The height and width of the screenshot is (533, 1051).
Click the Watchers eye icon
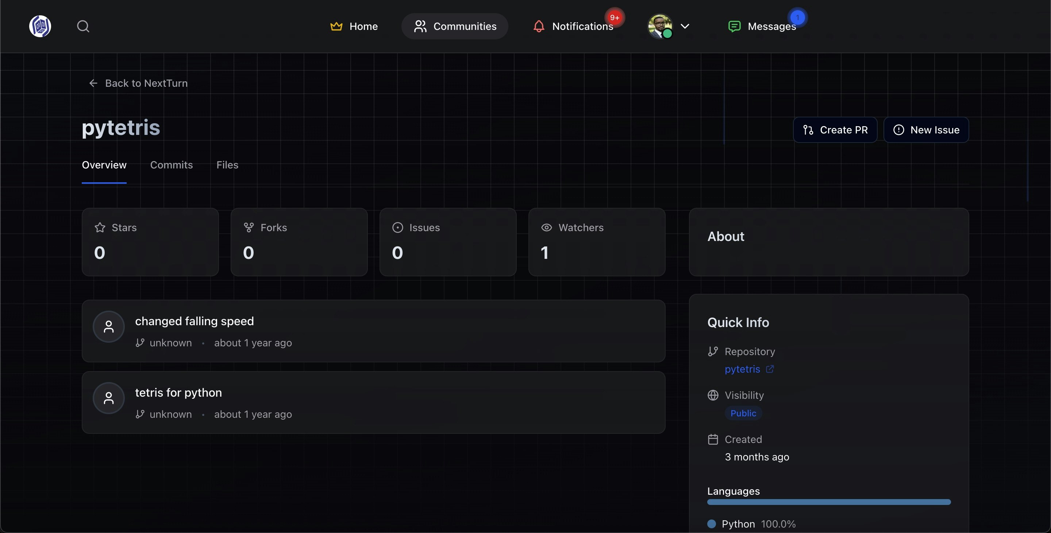[546, 227]
